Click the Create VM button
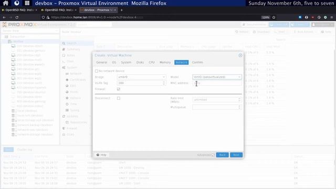 pyautogui.click(x=279, y=25)
